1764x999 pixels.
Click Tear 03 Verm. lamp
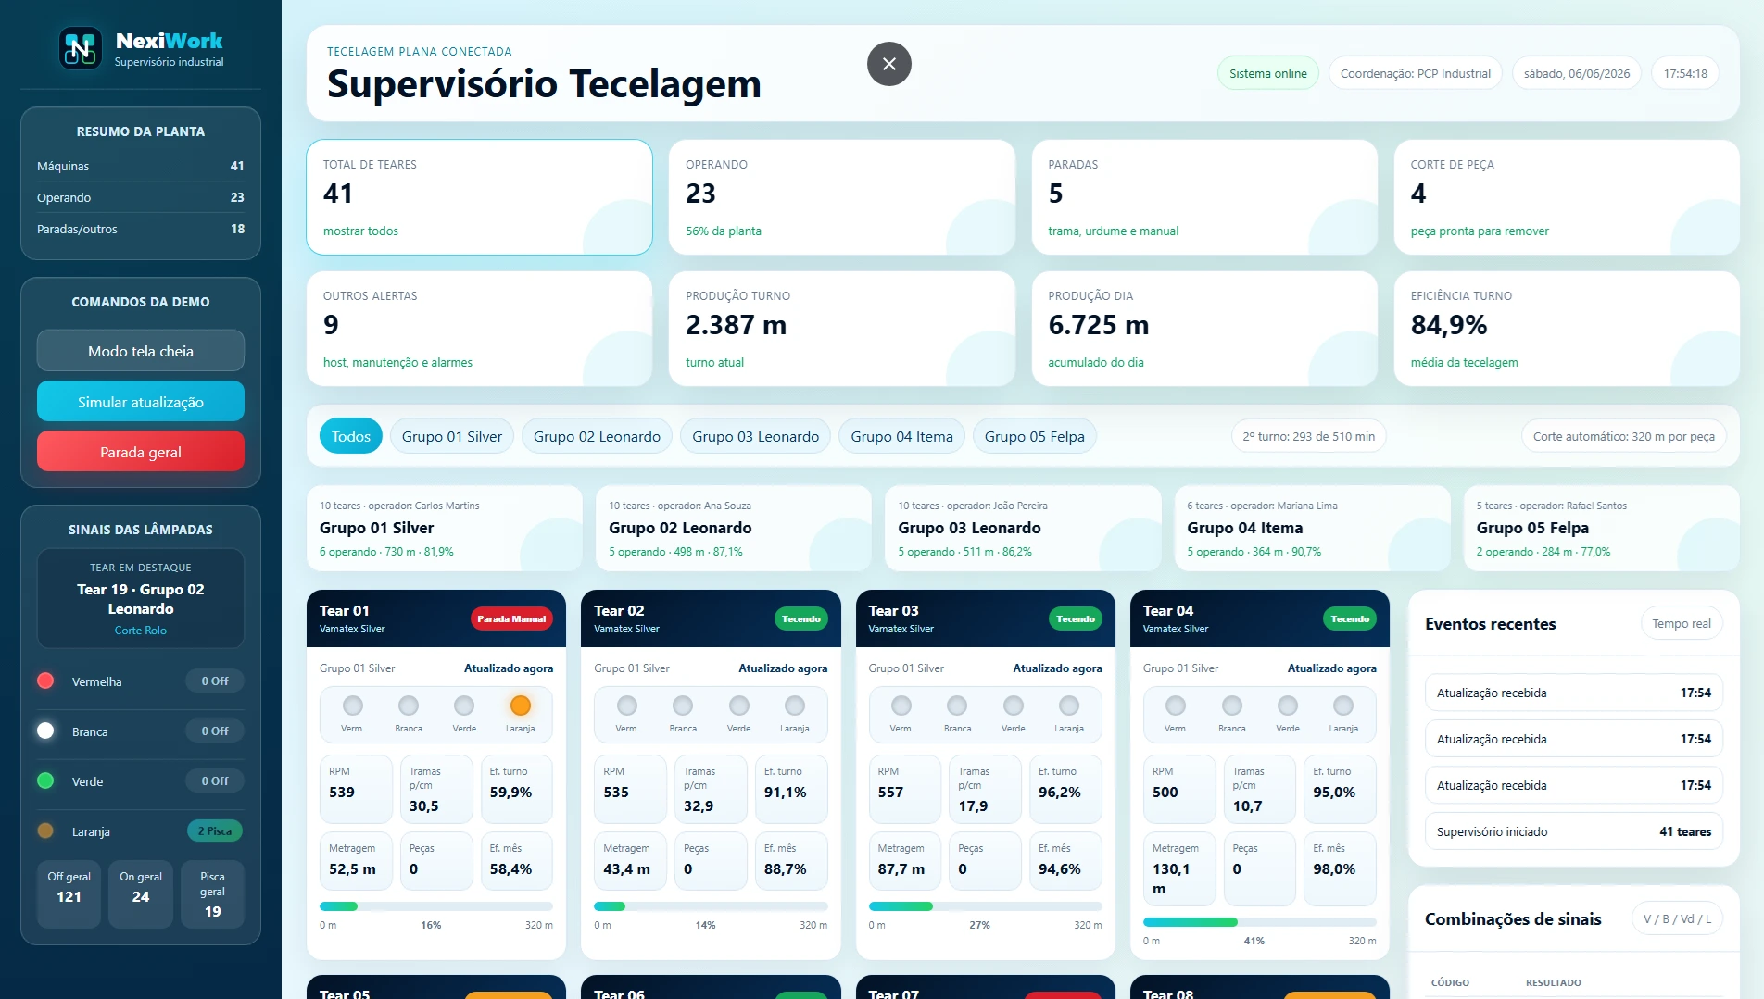click(901, 706)
